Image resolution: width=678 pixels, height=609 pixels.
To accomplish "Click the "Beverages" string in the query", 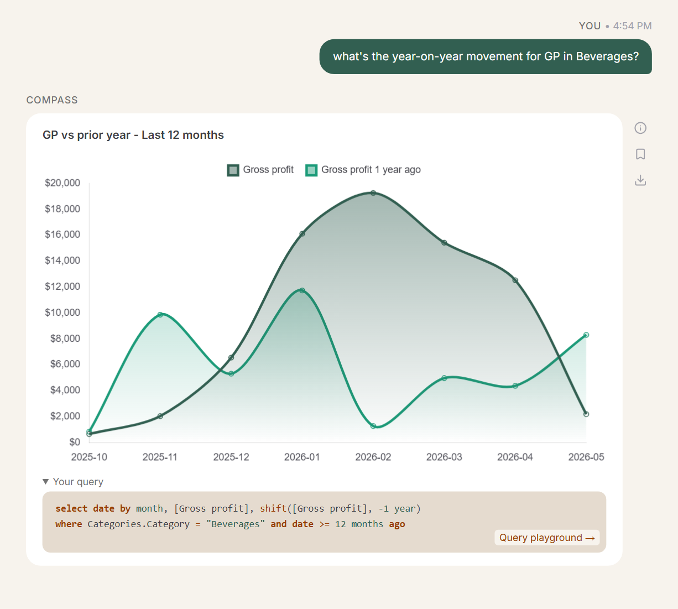I will point(236,524).
